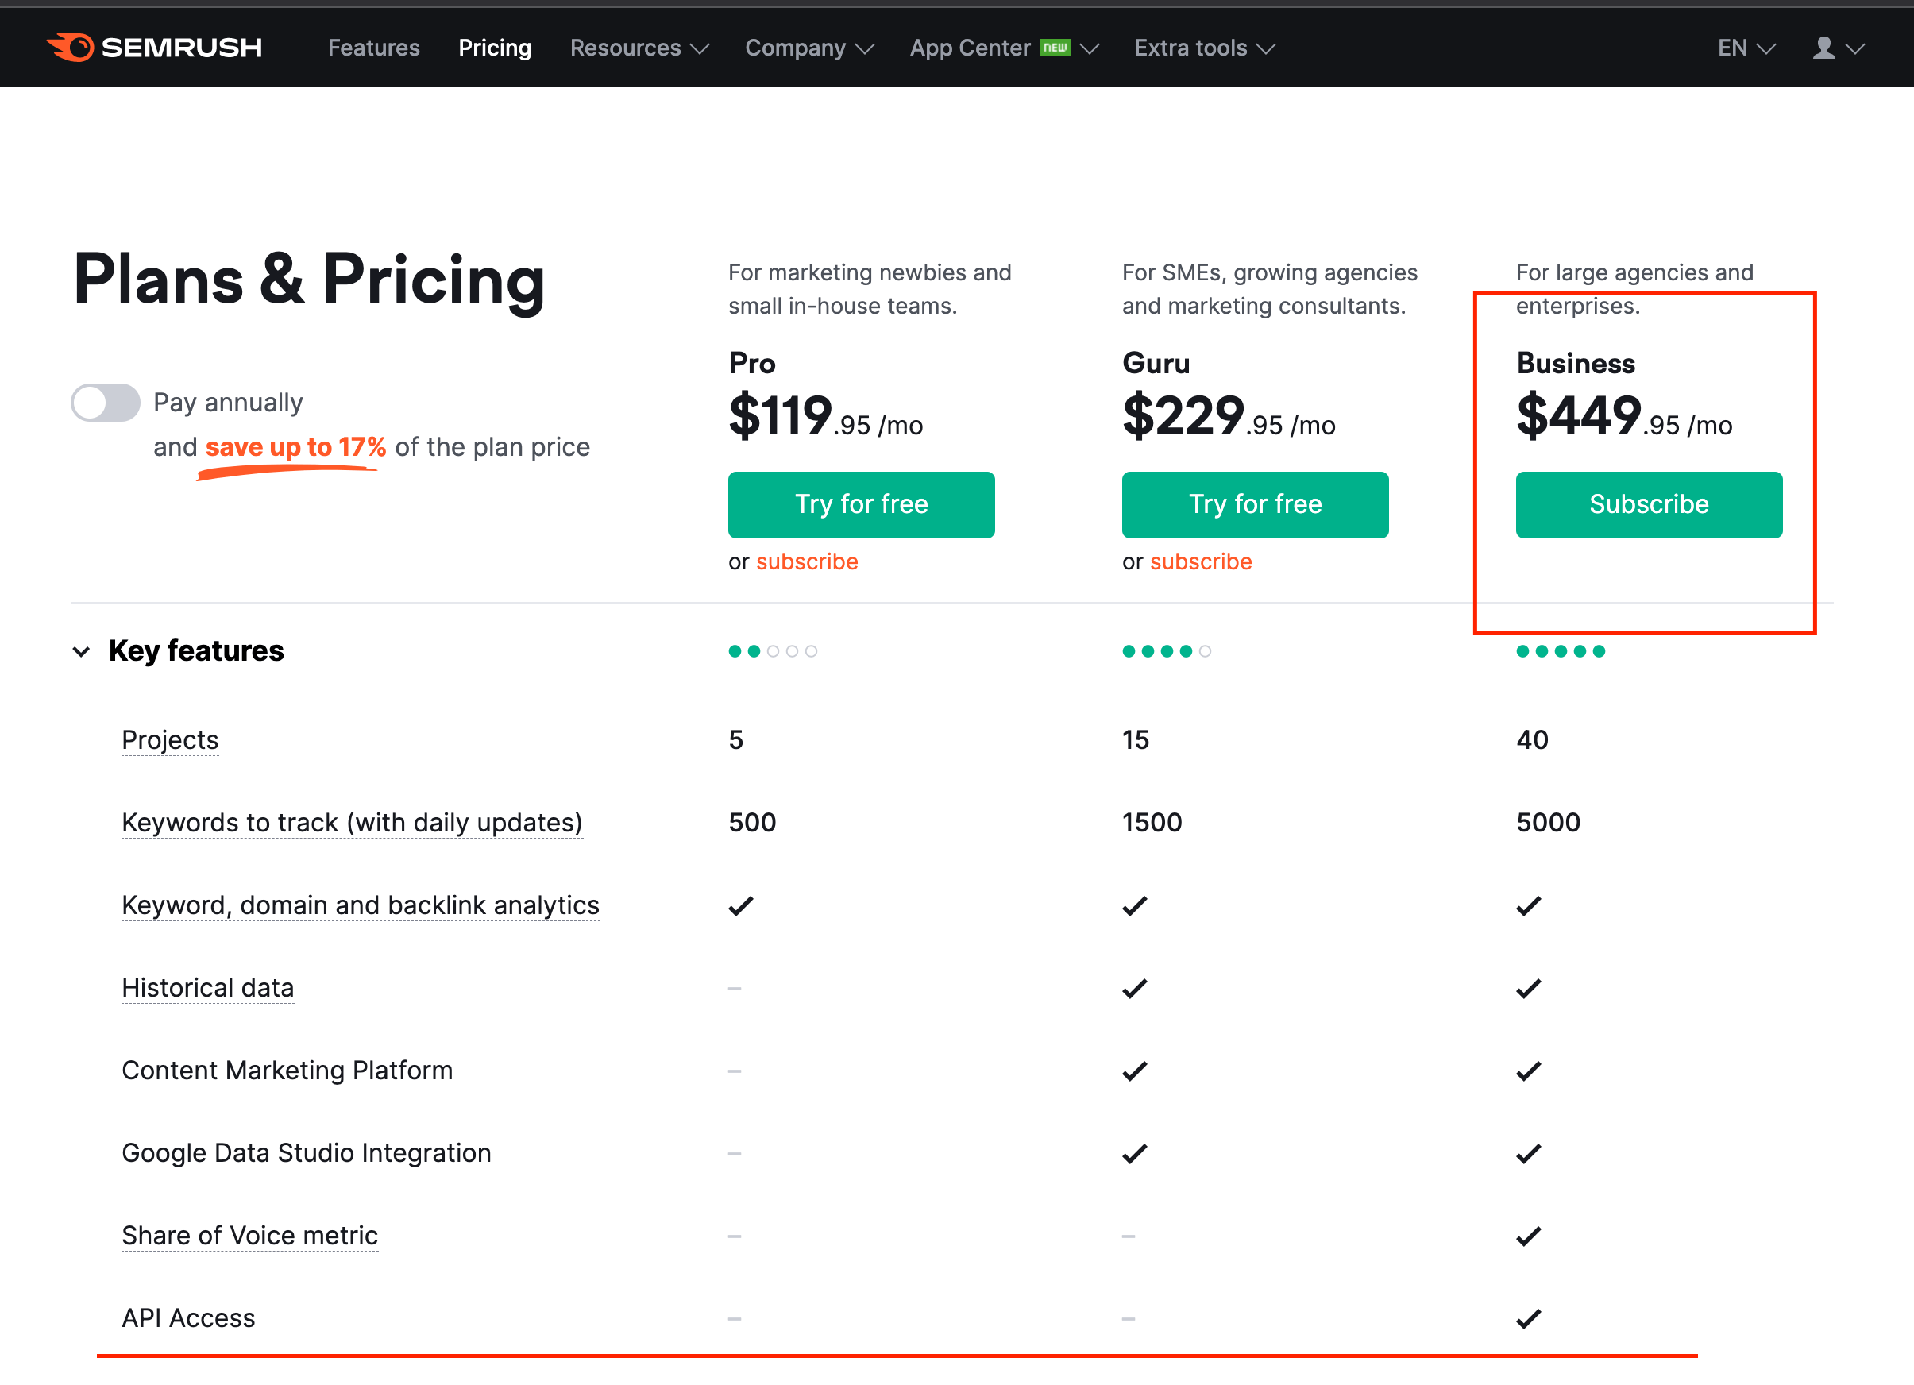Click Guru checkmark for Historical data
Screen dimensions: 1914x1385
(x=1134, y=988)
